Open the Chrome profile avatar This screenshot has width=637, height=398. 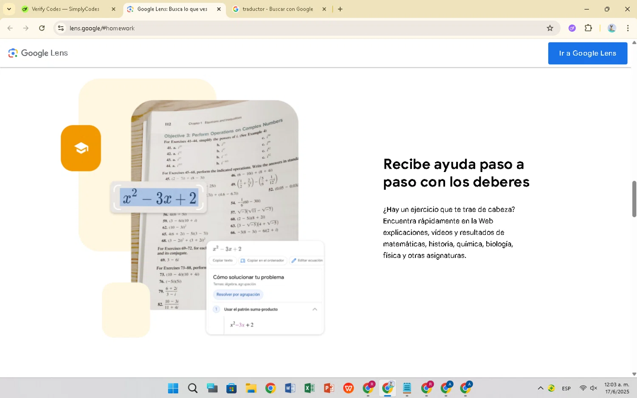click(612, 28)
